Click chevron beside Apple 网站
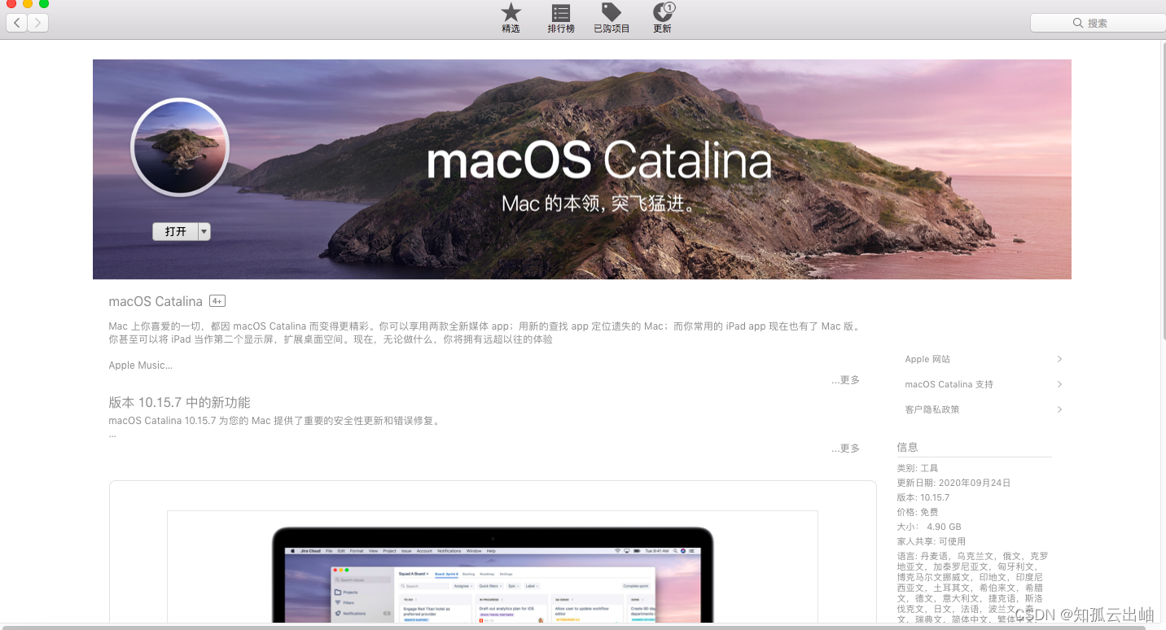The height and width of the screenshot is (630, 1166). click(x=1059, y=359)
